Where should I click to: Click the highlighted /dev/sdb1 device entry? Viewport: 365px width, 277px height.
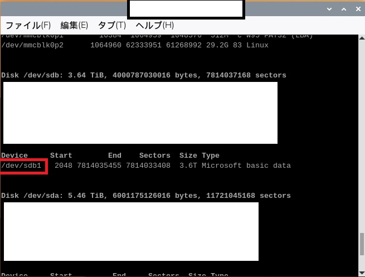(x=23, y=166)
